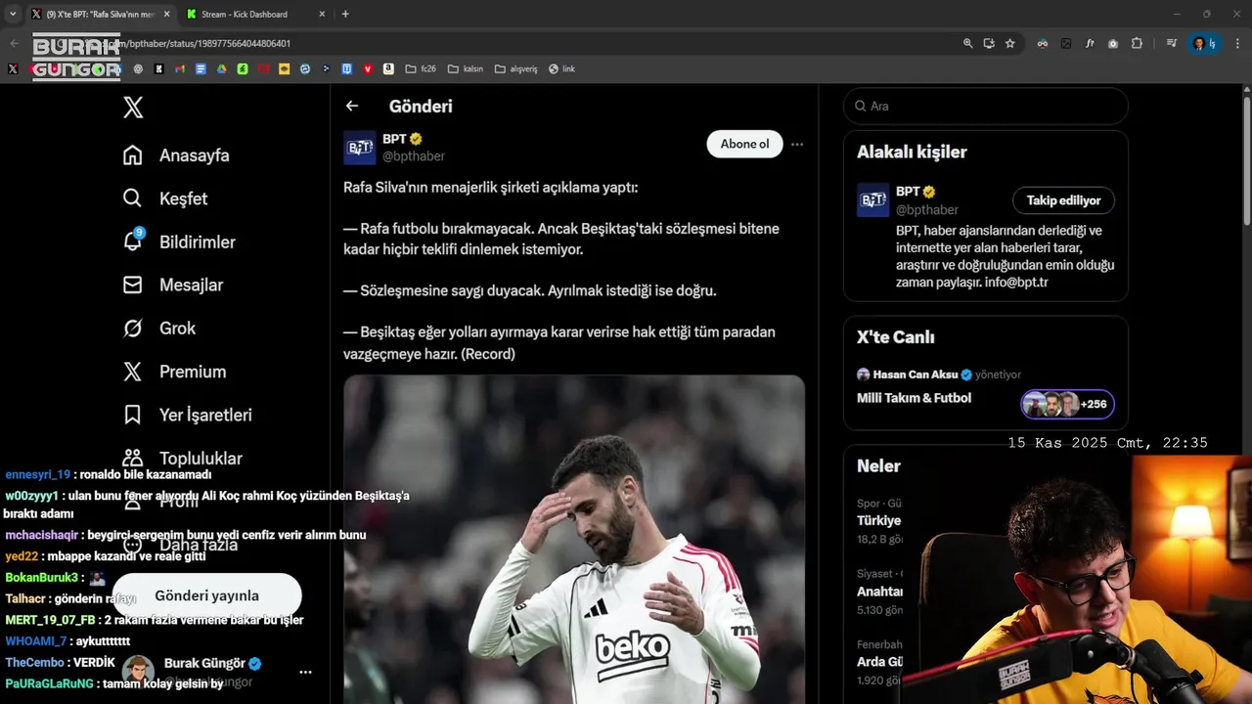Click the Takip ediliyor button
The width and height of the screenshot is (1252, 704).
pyautogui.click(x=1063, y=200)
